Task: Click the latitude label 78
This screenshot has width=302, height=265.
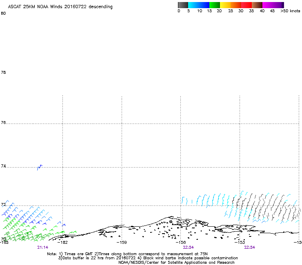Action: [x=3, y=72]
